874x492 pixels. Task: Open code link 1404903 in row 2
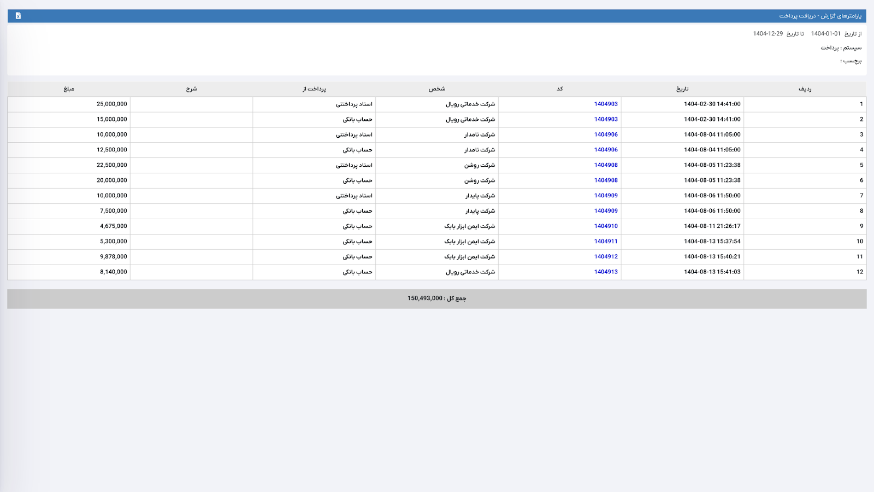pos(606,119)
